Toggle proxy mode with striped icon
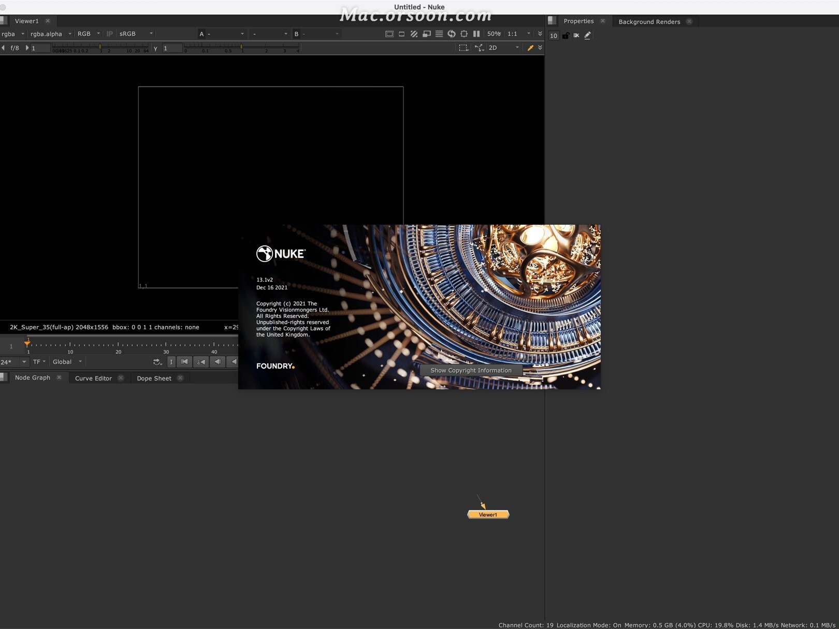The width and height of the screenshot is (839, 629). pyautogui.click(x=414, y=34)
